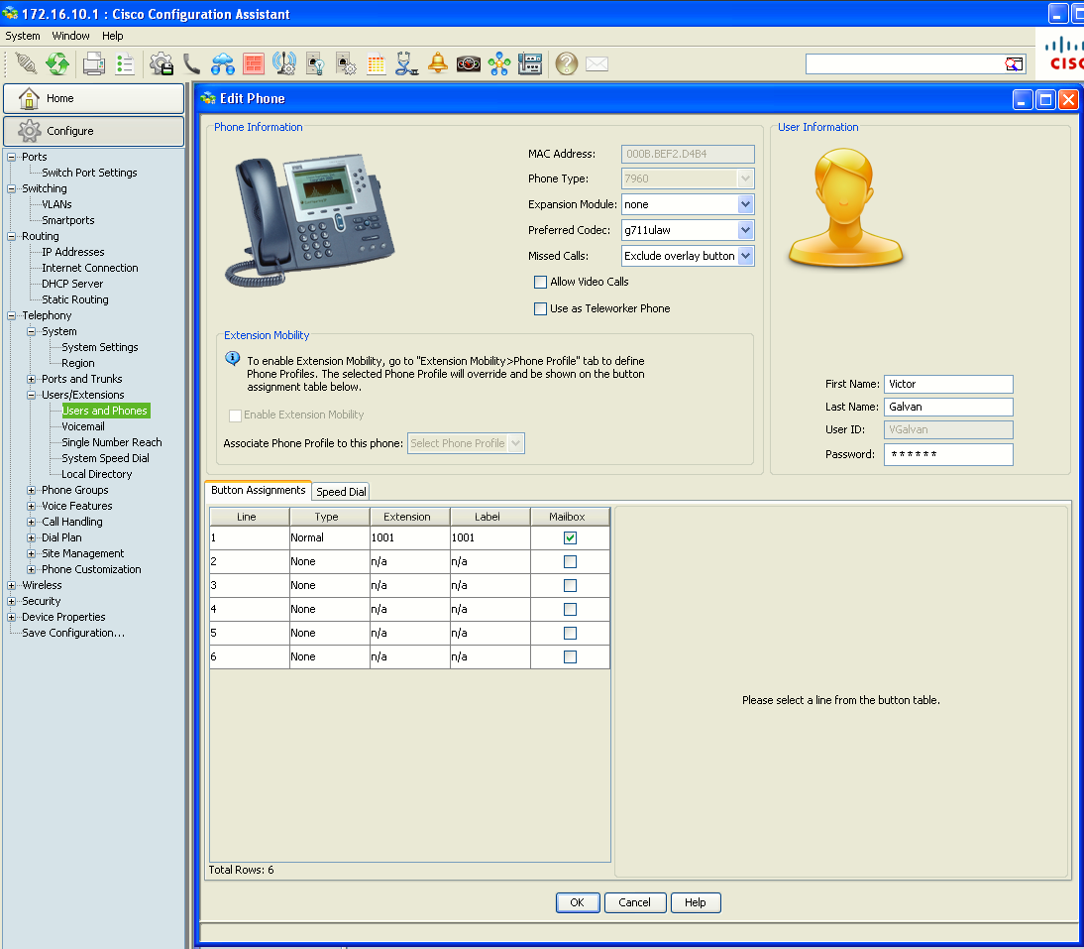The height and width of the screenshot is (949, 1084).
Task: Expand the Wireless tree node
Action: (11, 586)
